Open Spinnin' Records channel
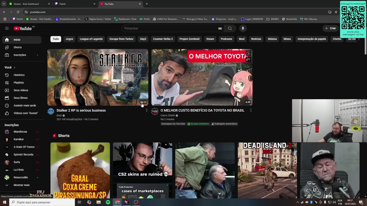This screenshot has height=206, width=367. pos(22,154)
